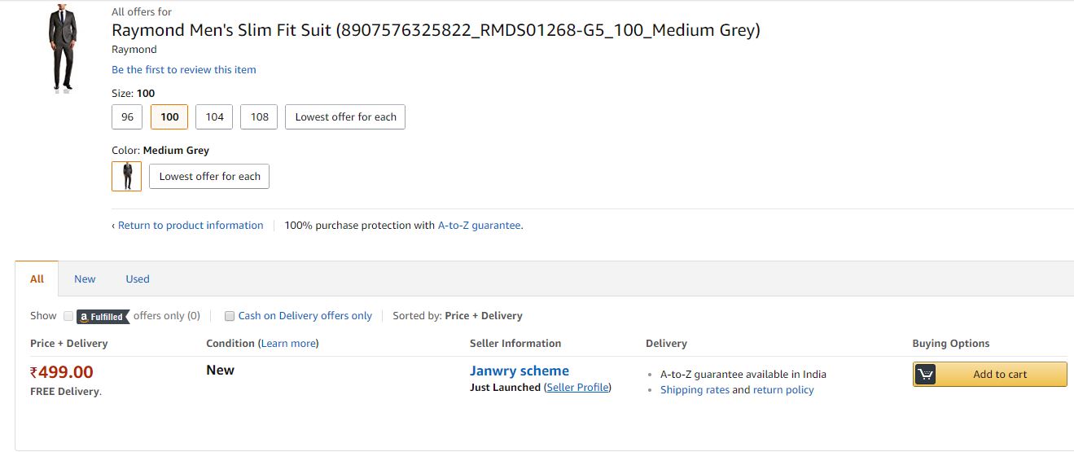
Task: Click color row's Lowest offer for each
Action: [209, 177]
